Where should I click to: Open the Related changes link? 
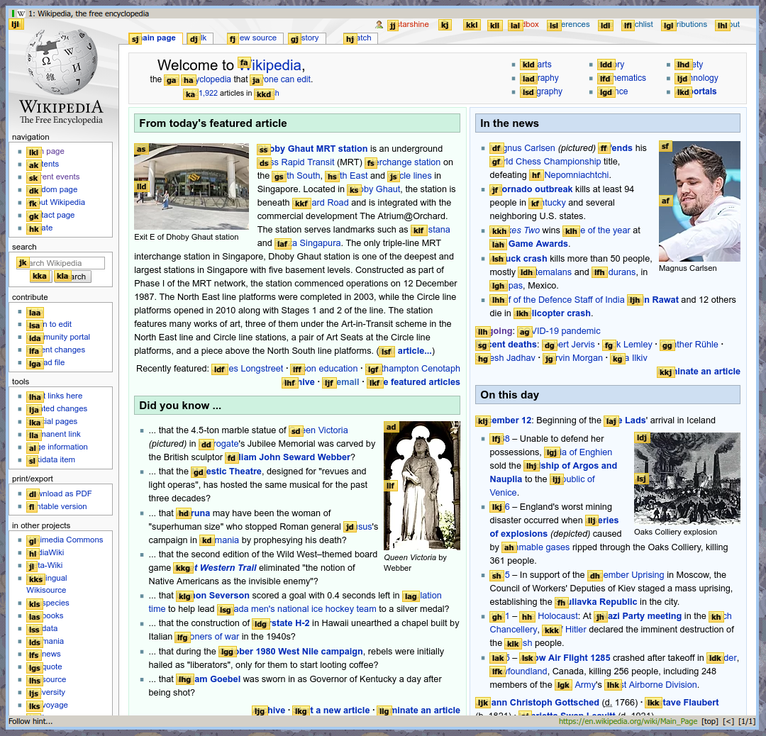(57, 408)
